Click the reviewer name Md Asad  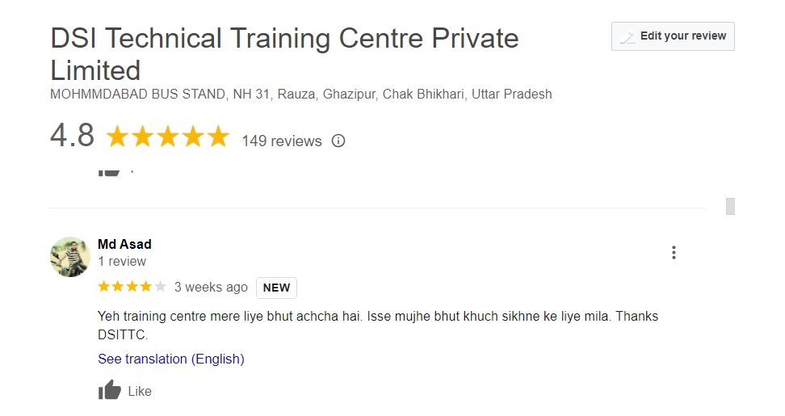pyautogui.click(x=124, y=244)
